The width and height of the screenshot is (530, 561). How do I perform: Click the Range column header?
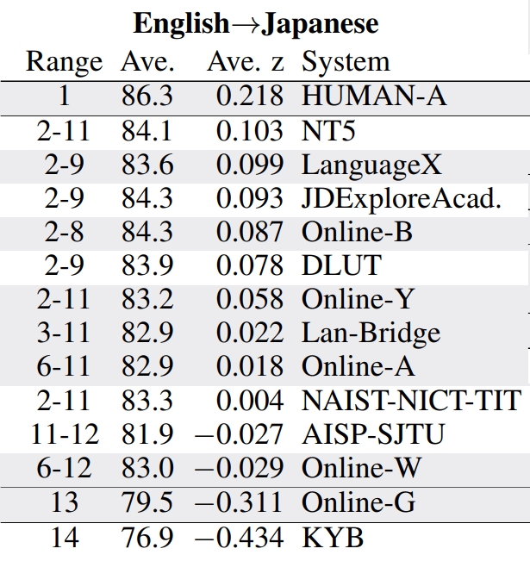coord(64,61)
